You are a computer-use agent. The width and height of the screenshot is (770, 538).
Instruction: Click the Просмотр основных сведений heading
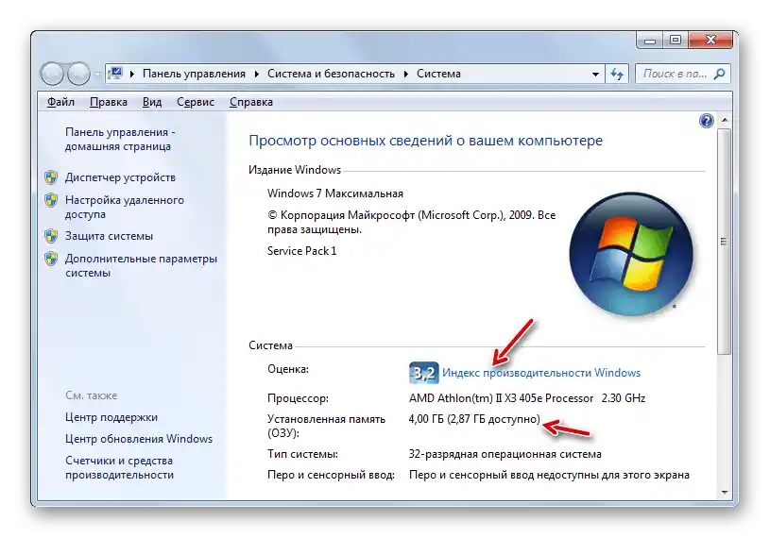tap(425, 141)
